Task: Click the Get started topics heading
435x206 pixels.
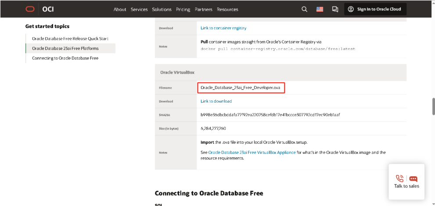Action: click(x=47, y=26)
